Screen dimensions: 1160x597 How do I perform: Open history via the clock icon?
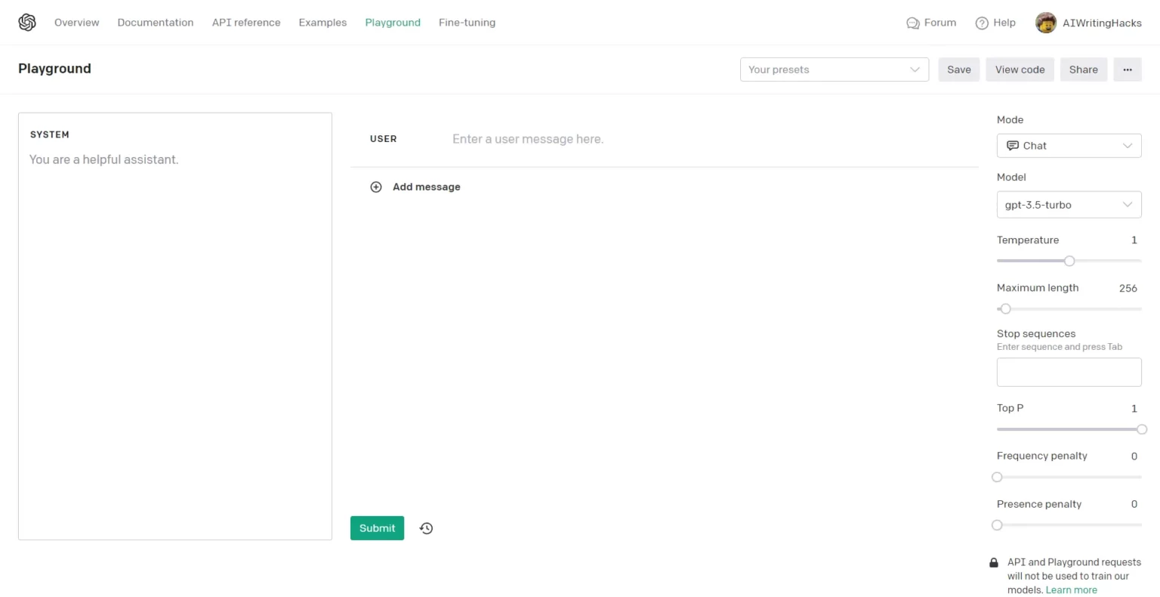(x=427, y=528)
